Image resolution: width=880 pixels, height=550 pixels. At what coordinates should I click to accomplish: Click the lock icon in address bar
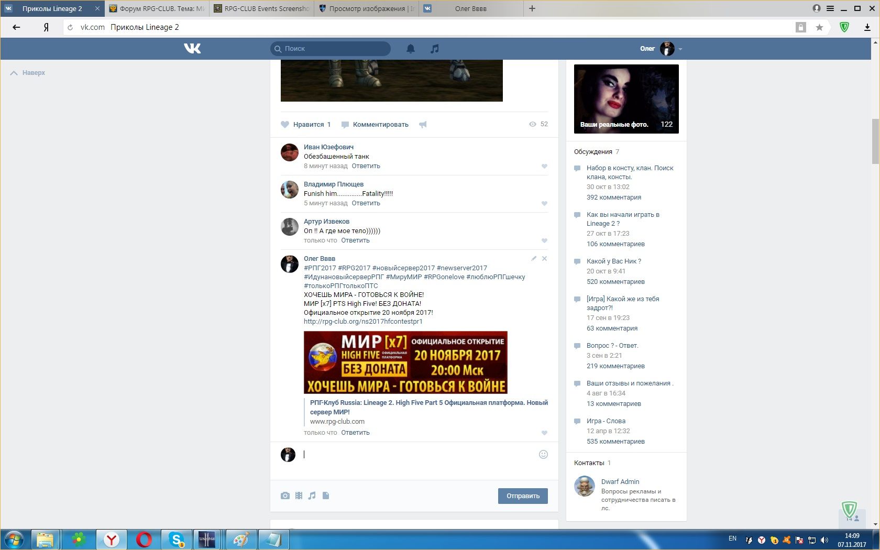pos(800,27)
